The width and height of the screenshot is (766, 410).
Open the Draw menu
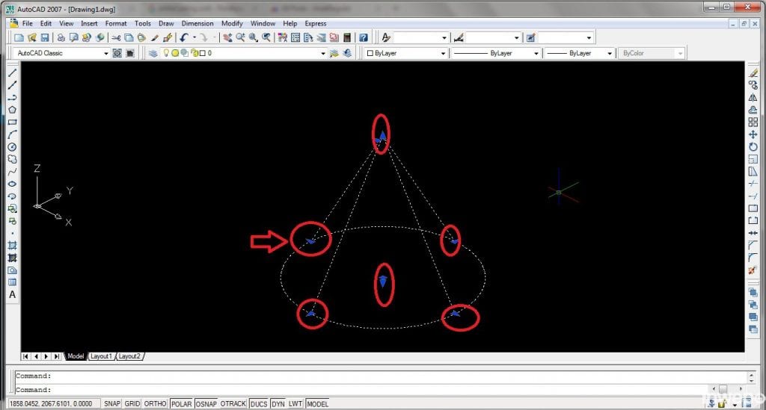click(x=166, y=23)
